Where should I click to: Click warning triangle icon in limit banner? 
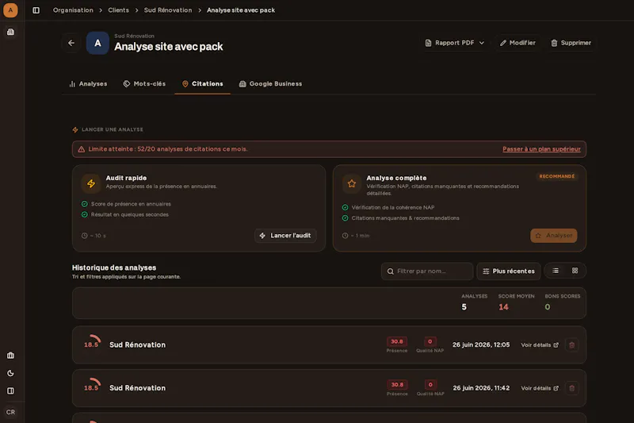click(x=82, y=149)
